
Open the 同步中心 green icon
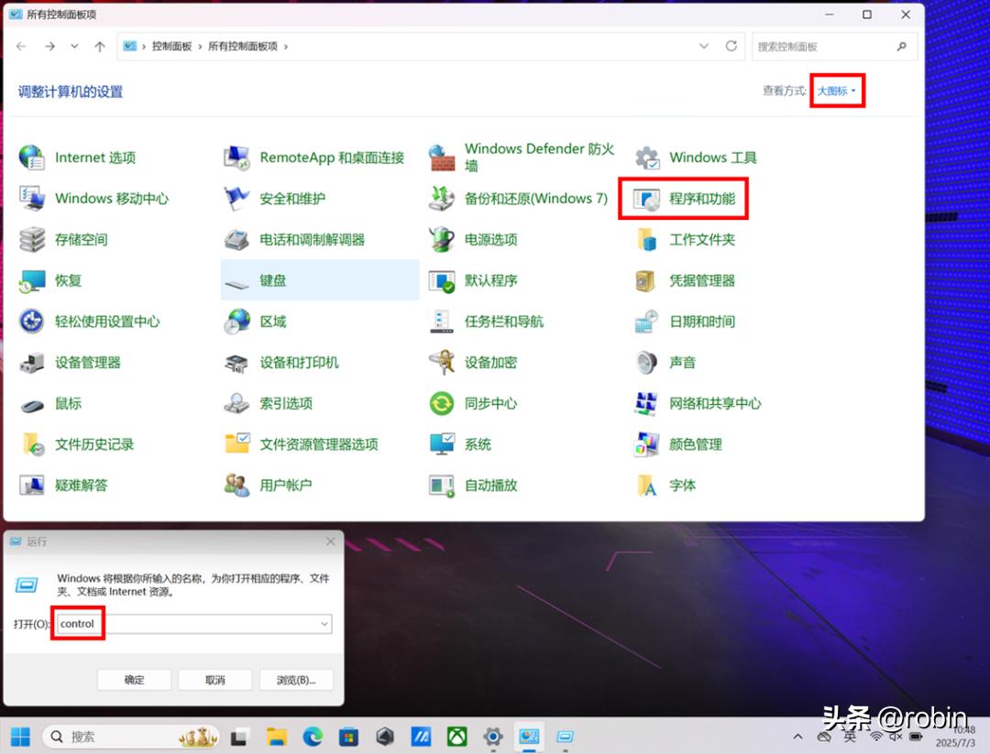[x=442, y=403]
